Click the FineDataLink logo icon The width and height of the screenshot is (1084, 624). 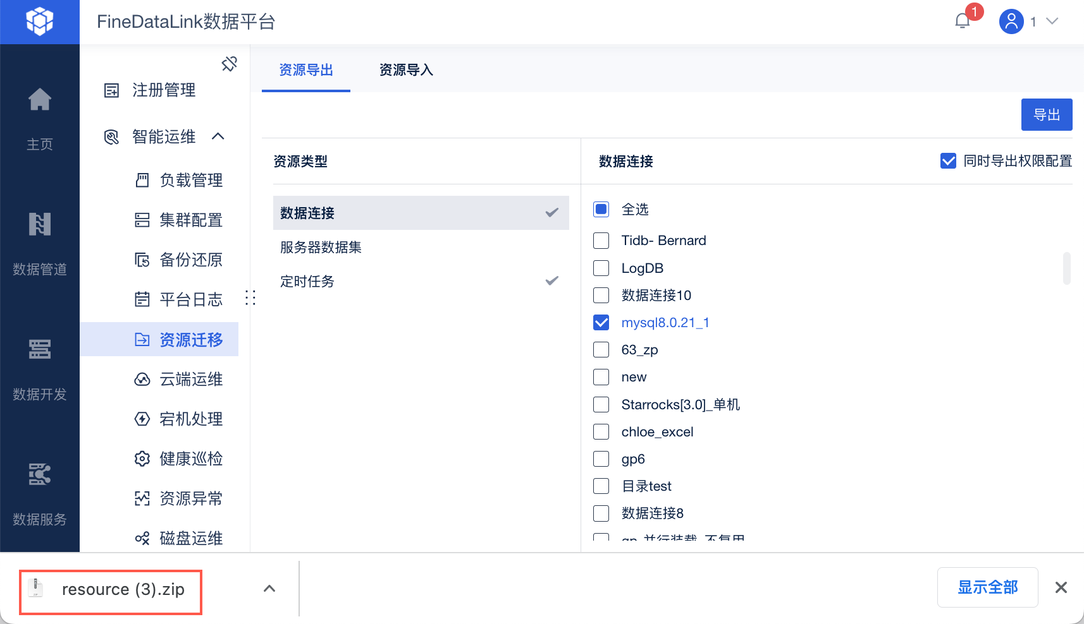click(40, 21)
